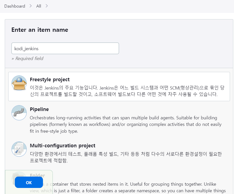Expand the chevron after All breadcrumb
234x194 pixels.
(47, 6)
